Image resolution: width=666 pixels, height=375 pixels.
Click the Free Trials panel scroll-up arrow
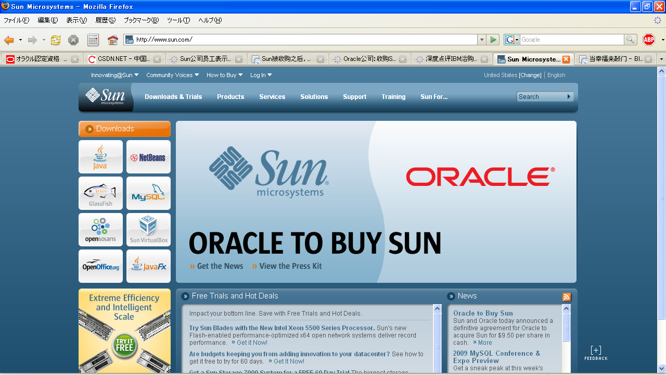coord(438,308)
